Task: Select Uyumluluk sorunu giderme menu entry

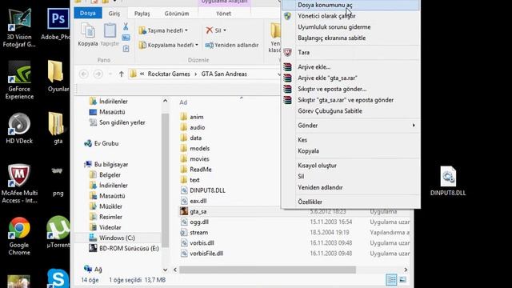Action: pos(350,27)
